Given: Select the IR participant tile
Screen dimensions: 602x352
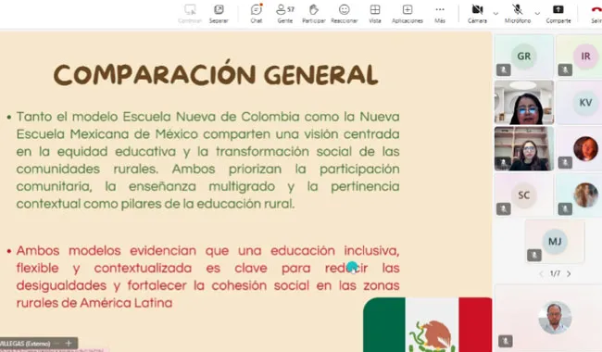Looking at the screenshot, I should click(x=579, y=57).
